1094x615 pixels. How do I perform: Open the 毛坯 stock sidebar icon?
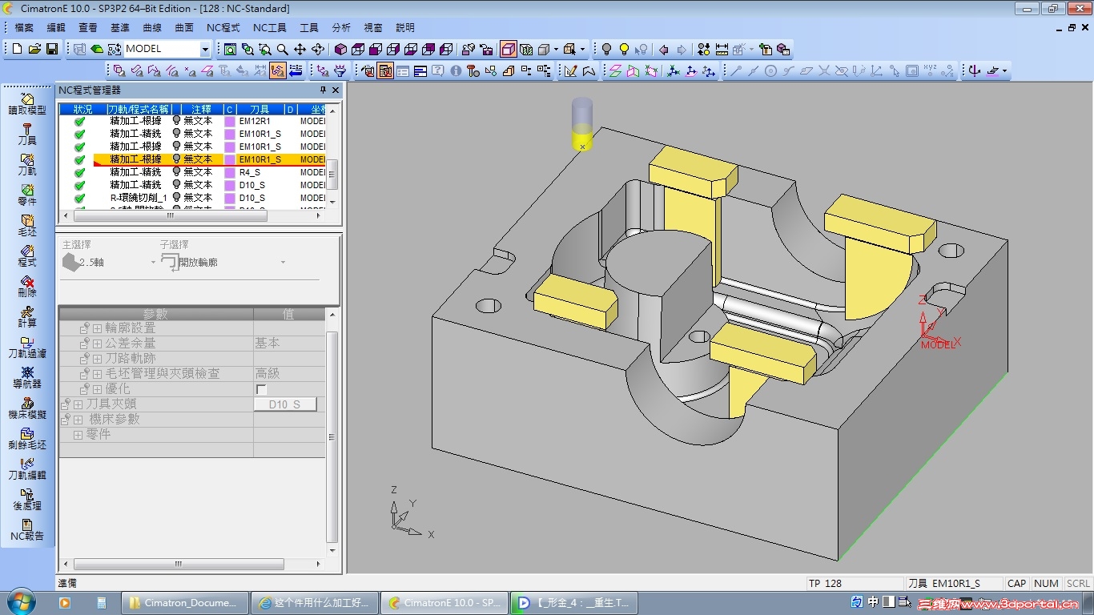pos(27,225)
